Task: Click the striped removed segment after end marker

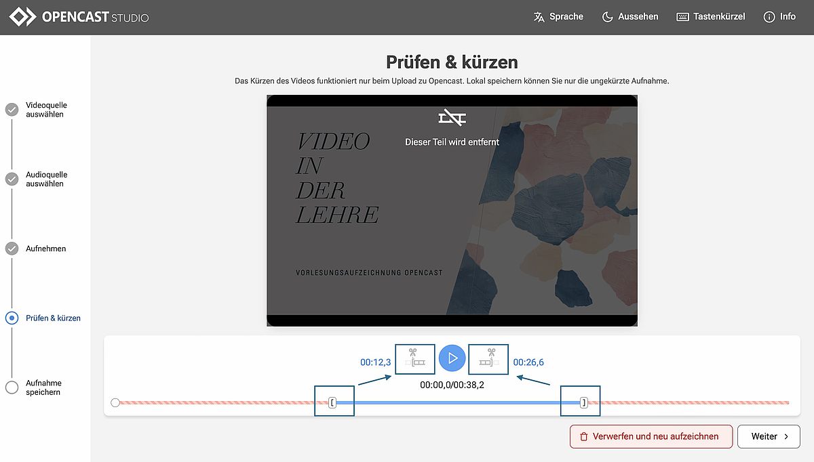Action: (689, 402)
